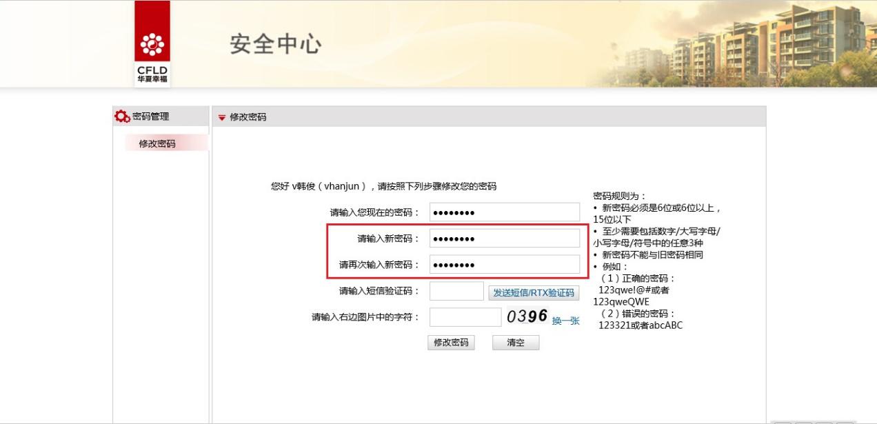Screen dimensions: 877x424
Task: Submit with the 修改密码 button
Action: click(451, 343)
